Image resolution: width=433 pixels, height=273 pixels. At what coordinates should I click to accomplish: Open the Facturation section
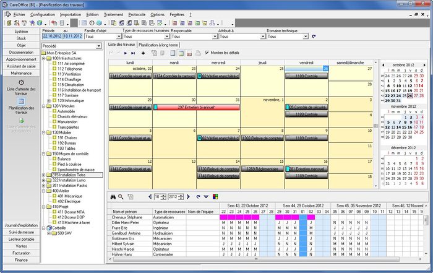pos(21,253)
